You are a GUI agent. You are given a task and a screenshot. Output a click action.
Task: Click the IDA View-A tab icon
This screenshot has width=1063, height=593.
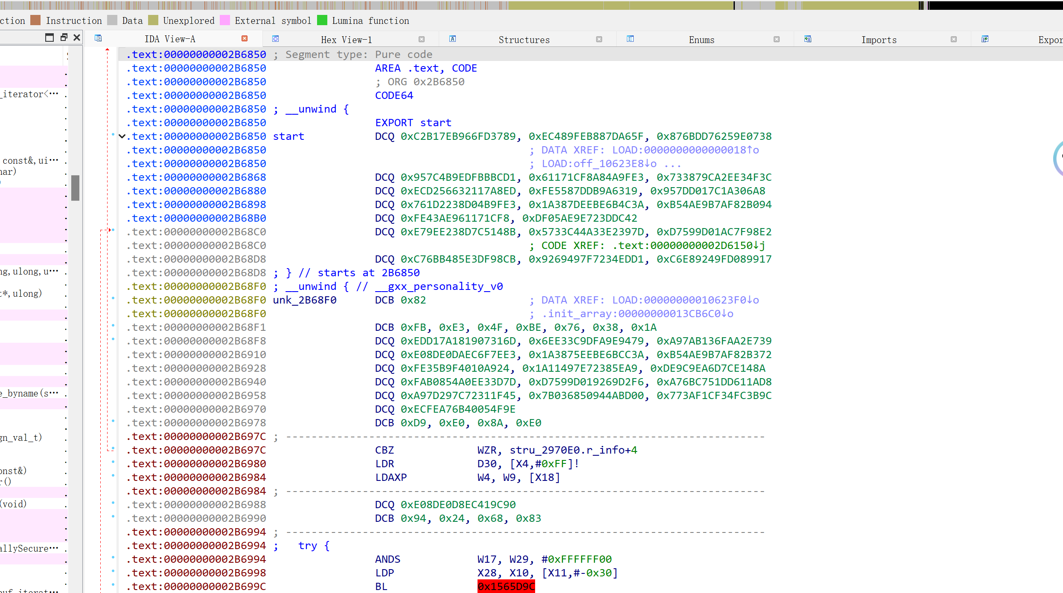click(x=98, y=38)
